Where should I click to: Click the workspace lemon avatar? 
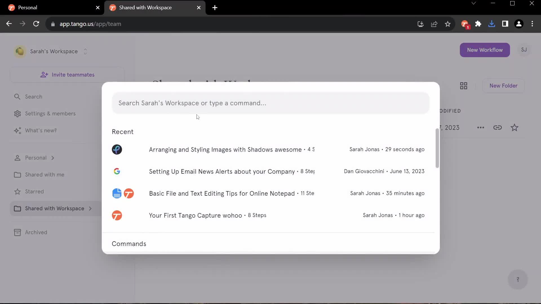point(20,52)
